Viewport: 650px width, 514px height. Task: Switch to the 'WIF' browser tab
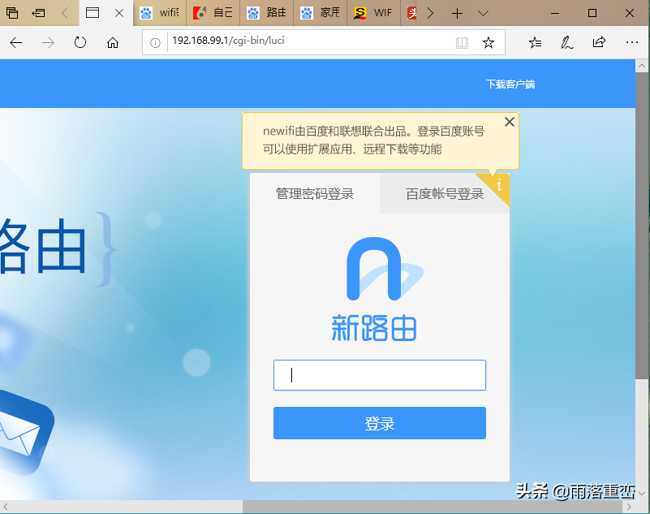point(373,13)
